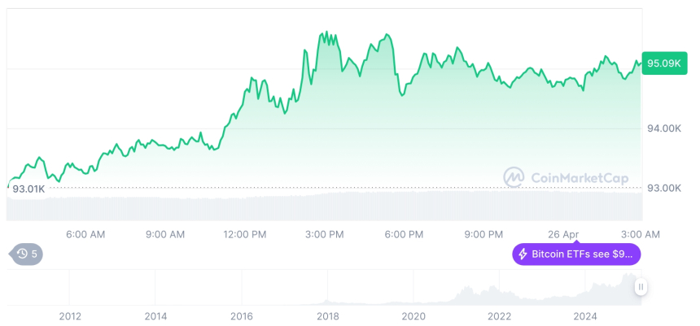Image resolution: width=700 pixels, height=326 pixels.
Task: Click 2020 on the overview timeline
Action: tap(413, 316)
